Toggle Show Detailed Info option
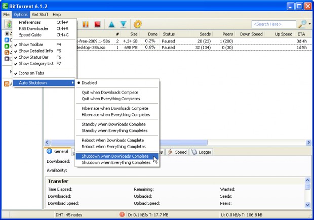Viewport: 314px width, 220px height. click(x=45, y=51)
